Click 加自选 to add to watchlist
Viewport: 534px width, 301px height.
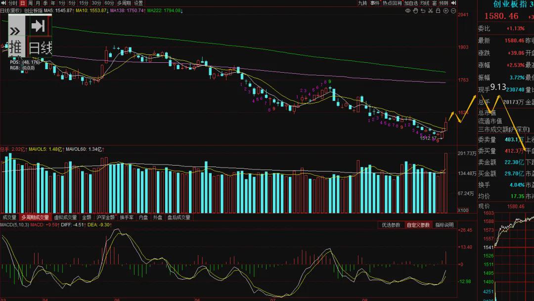pyautogui.click(x=411, y=3)
